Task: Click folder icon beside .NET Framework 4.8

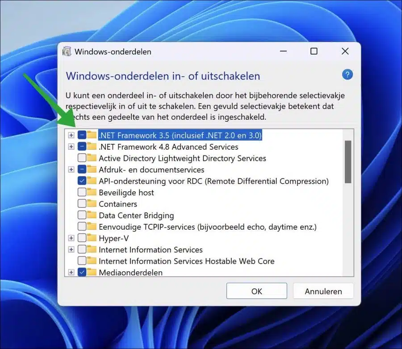Action: (x=92, y=147)
